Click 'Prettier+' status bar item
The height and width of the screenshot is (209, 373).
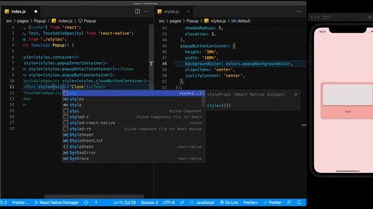pos(251,203)
